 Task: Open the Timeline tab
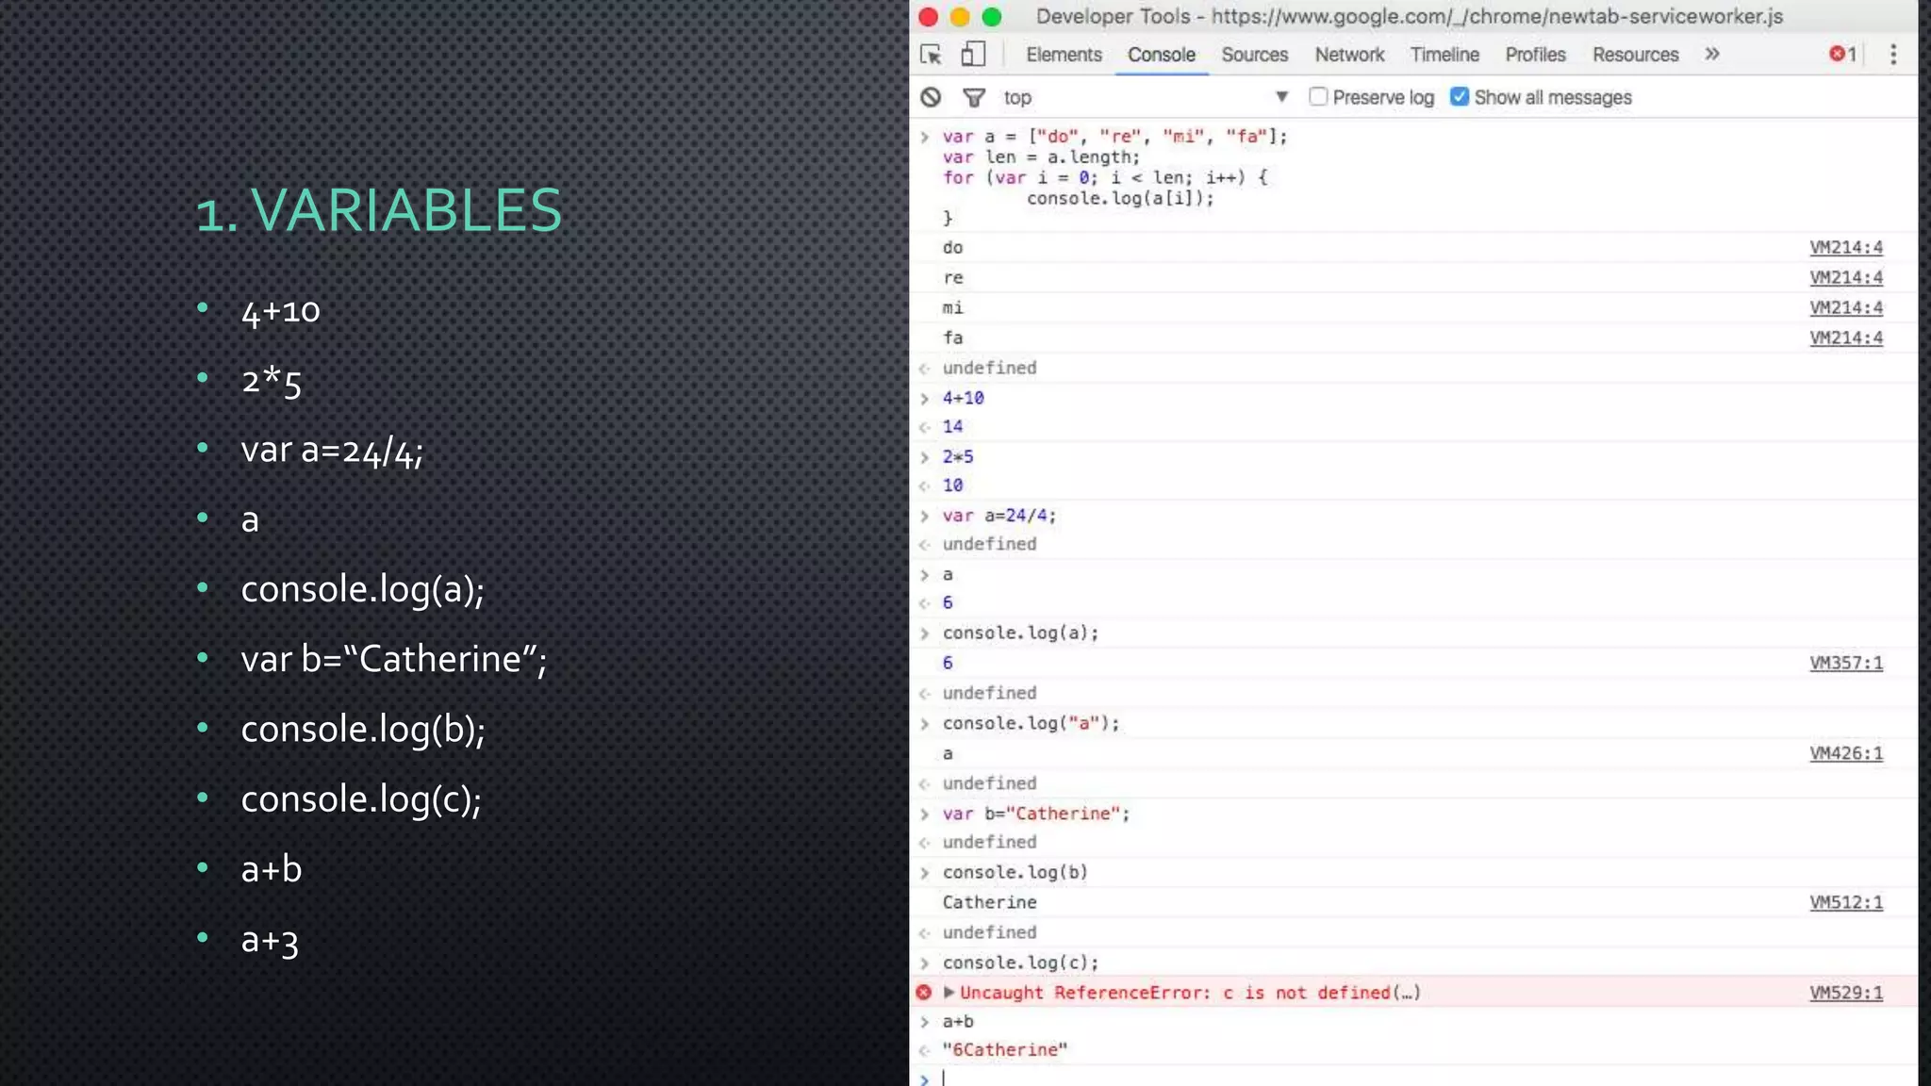(1444, 55)
